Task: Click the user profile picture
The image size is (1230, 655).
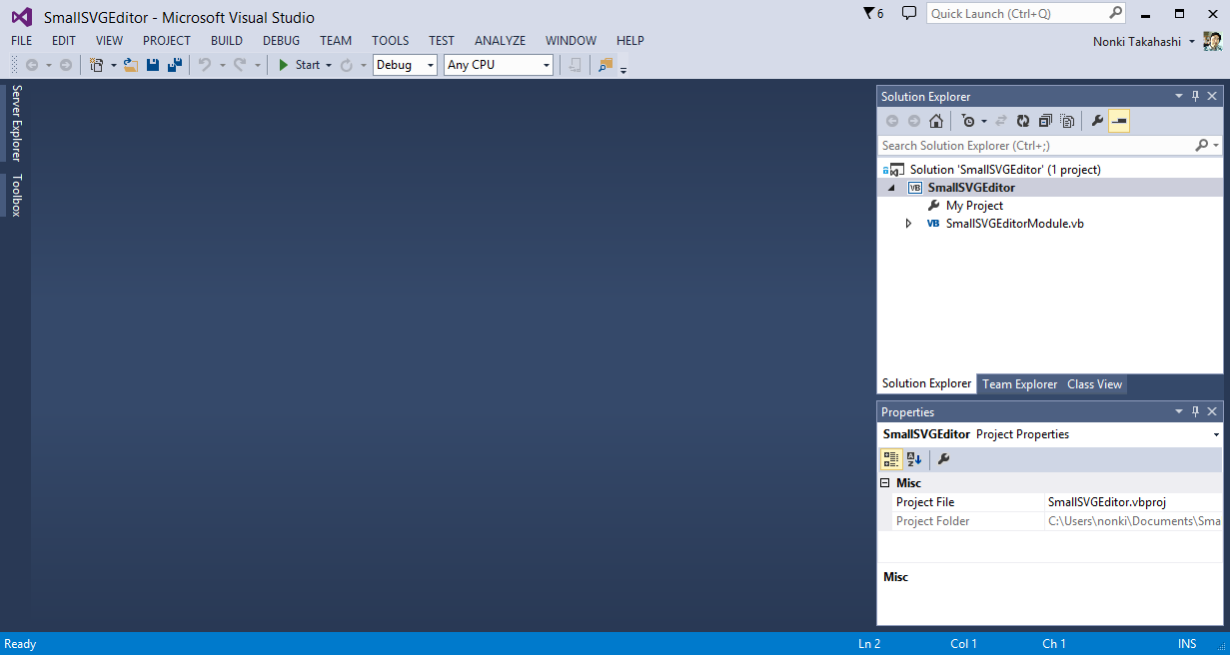Action: click(x=1212, y=41)
